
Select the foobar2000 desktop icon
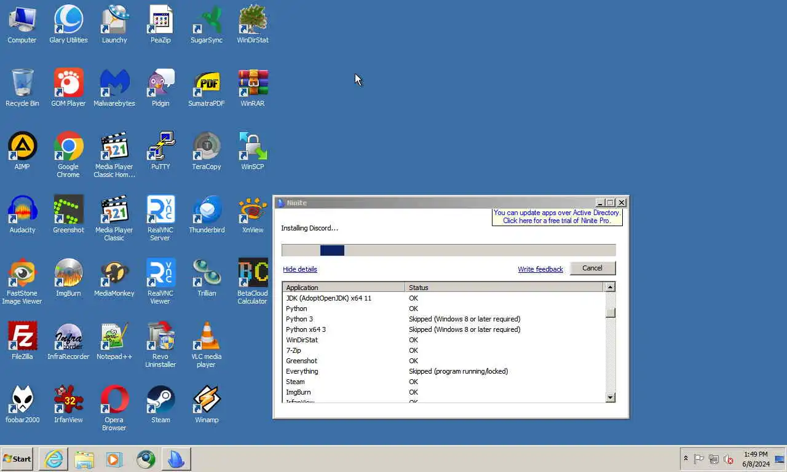pyautogui.click(x=22, y=404)
